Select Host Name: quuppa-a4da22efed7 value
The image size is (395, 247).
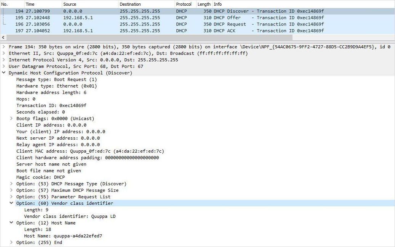click(x=63, y=236)
